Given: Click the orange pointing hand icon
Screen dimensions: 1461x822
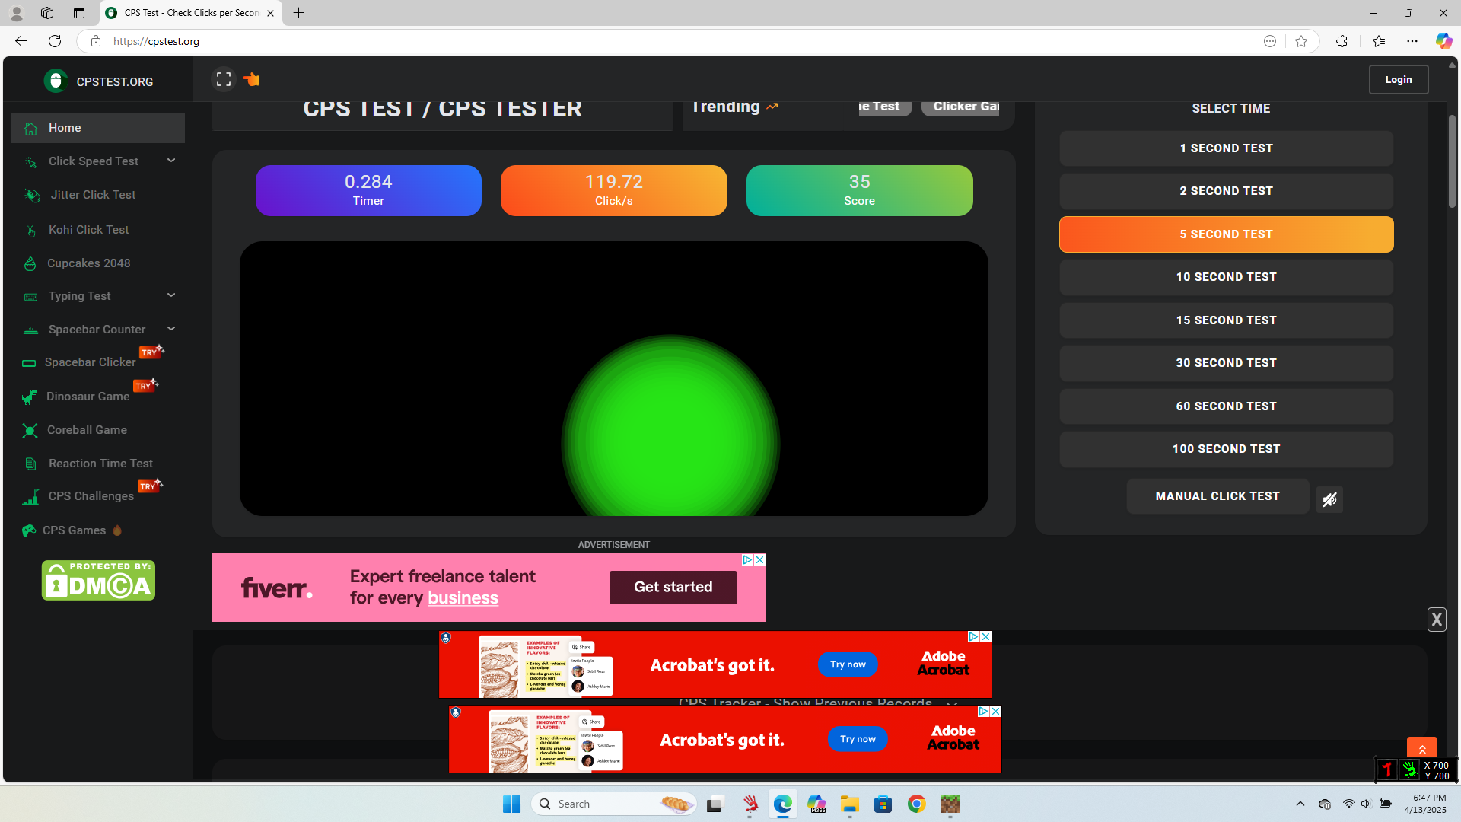Looking at the screenshot, I should [252, 79].
